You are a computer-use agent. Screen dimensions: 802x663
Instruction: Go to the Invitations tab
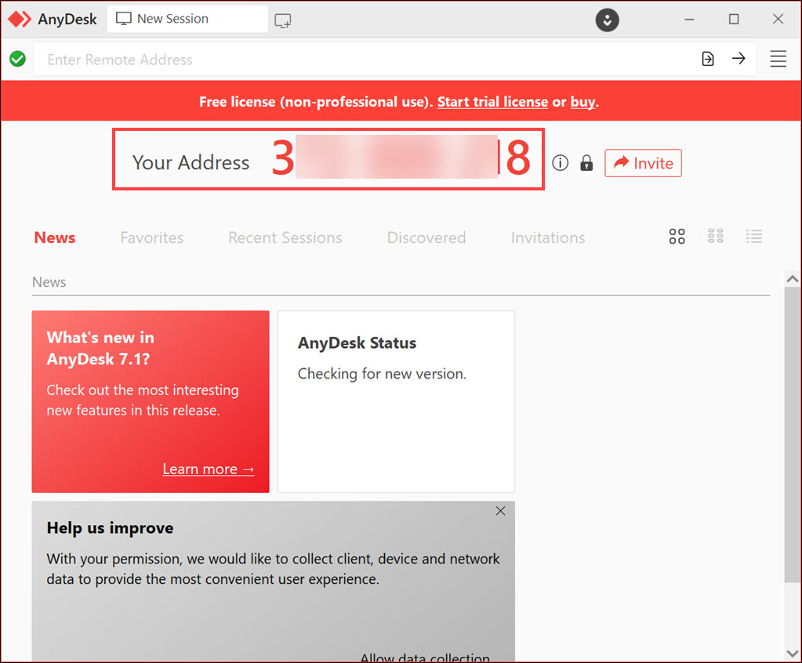pos(547,237)
